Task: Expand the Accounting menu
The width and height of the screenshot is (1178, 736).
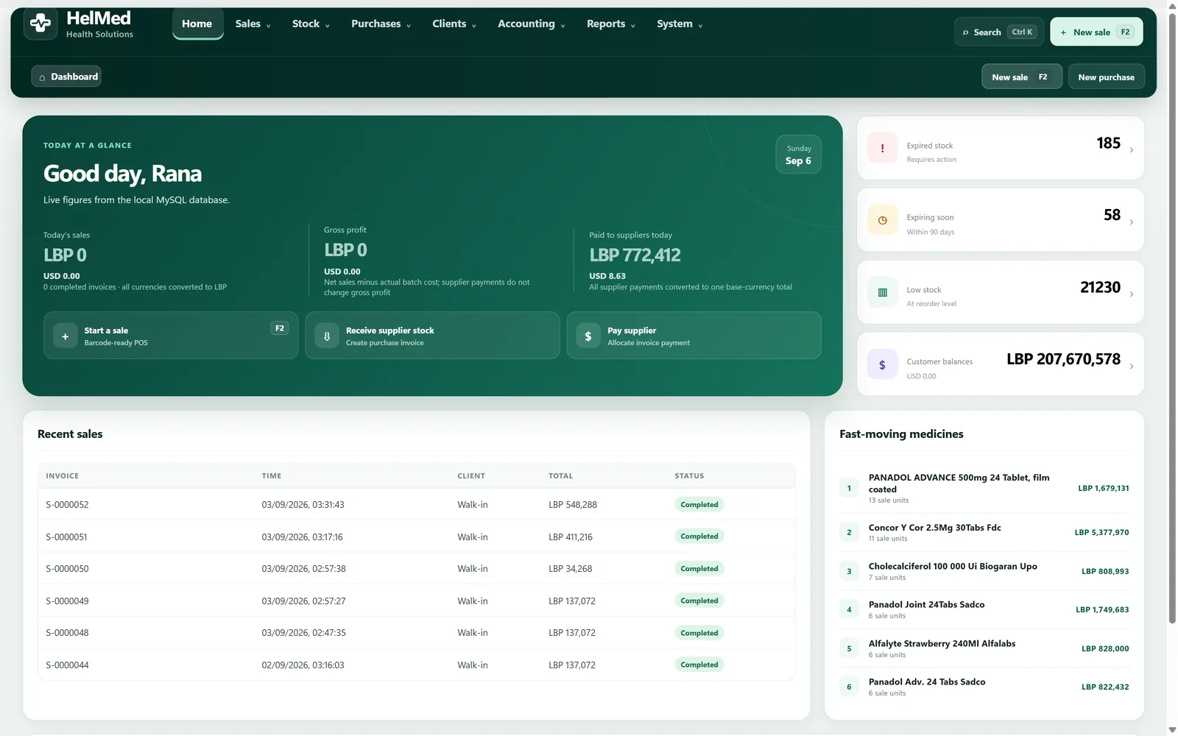Action: coord(531,24)
